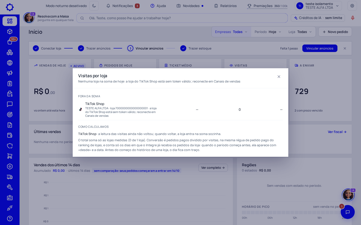Image resolution: width=361 pixels, height=225 pixels.
Task: Close the Visitas por loja dialog
Action: click(279, 76)
